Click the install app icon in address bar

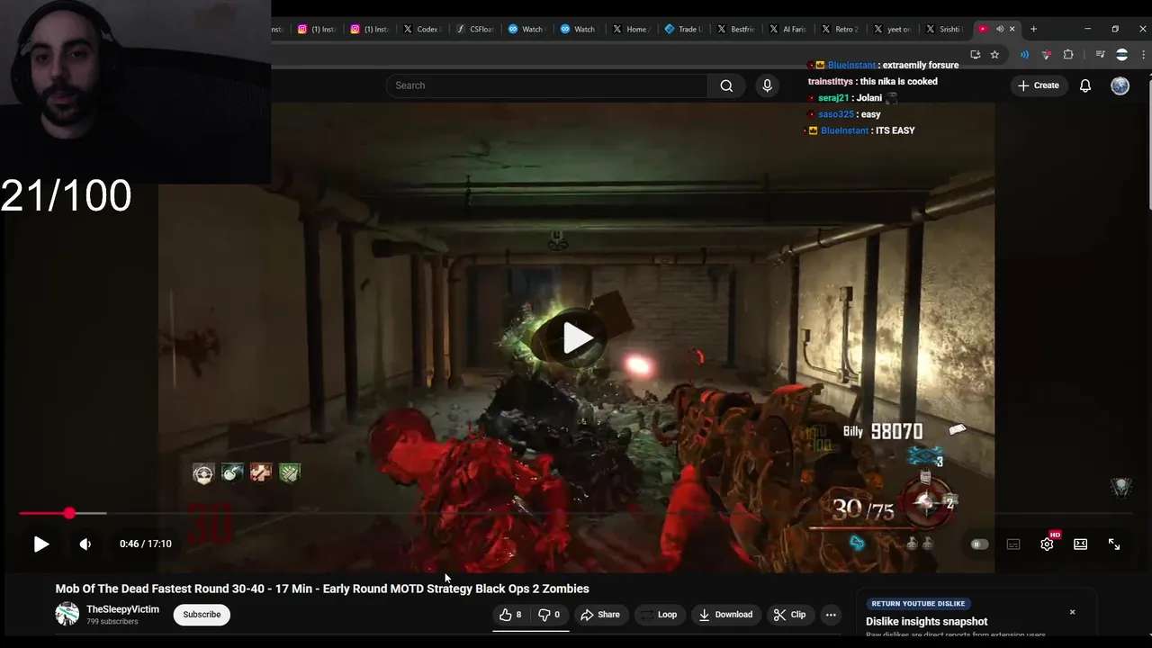pos(975,55)
